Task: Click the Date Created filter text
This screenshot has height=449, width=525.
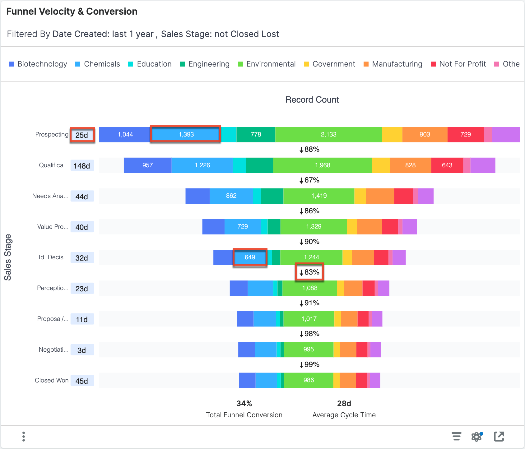Action: pyautogui.click(x=103, y=34)
